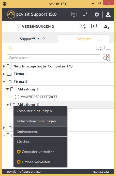Collapse the Abteilung 1 subfolder
The width and height of the screenshot is (116, 176).
(x=8, y=89)
